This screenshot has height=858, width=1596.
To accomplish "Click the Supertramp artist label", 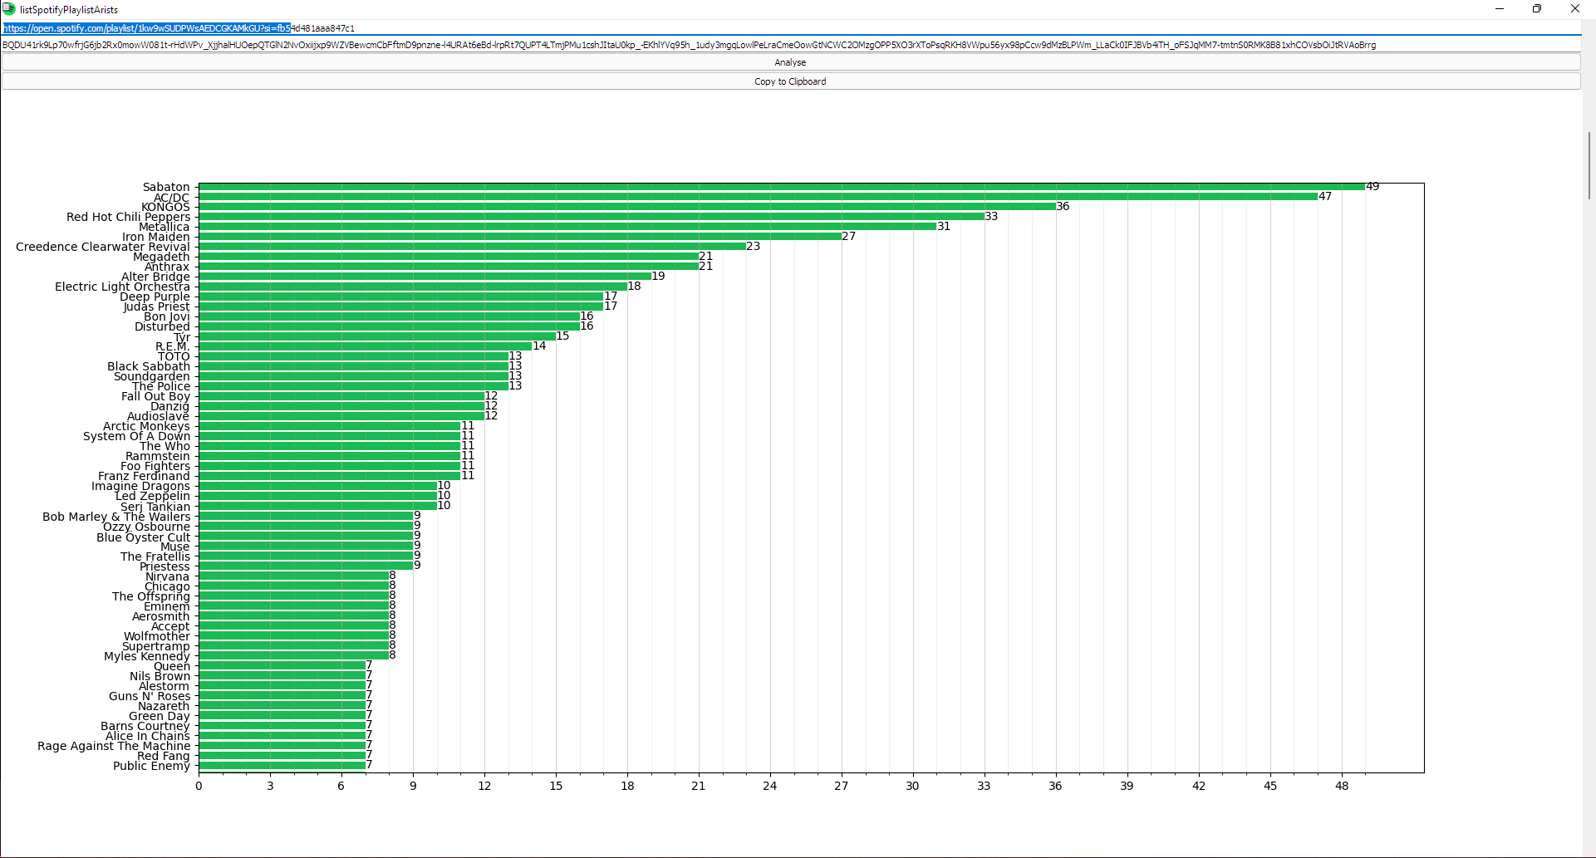I will click(x=156, y=646).
